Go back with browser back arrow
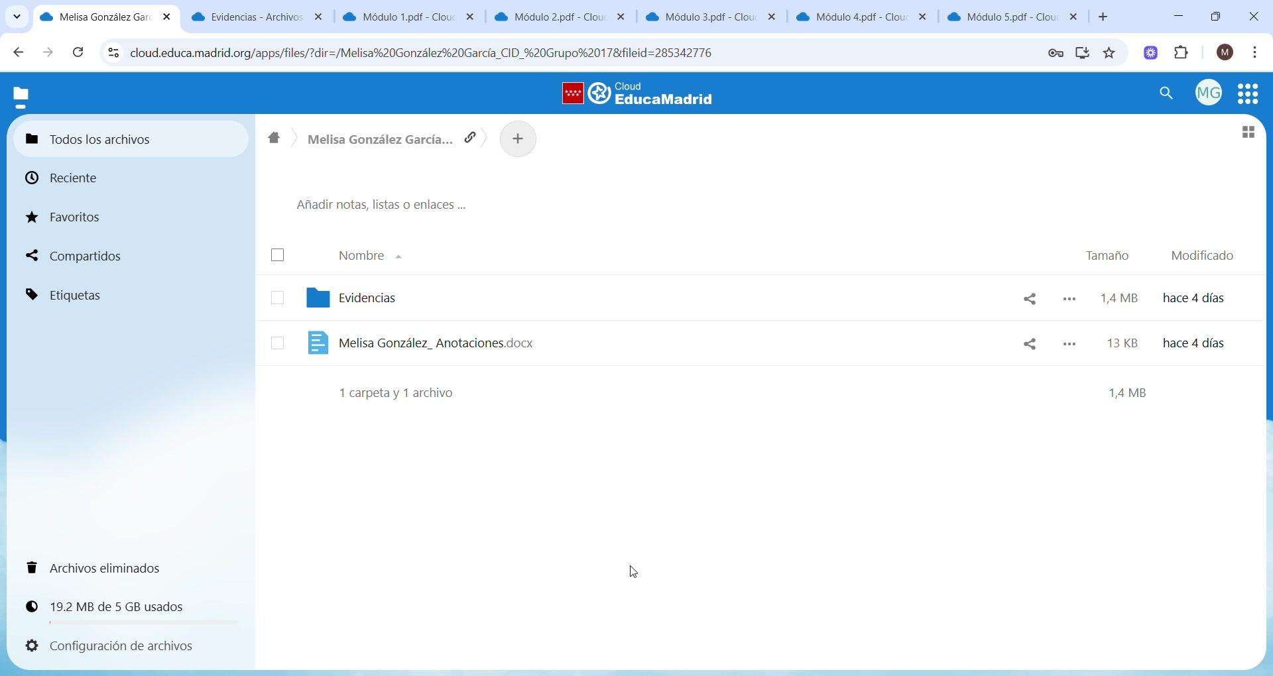The image size is (1273, 676). pyautogui.click(x=19, y=52)
